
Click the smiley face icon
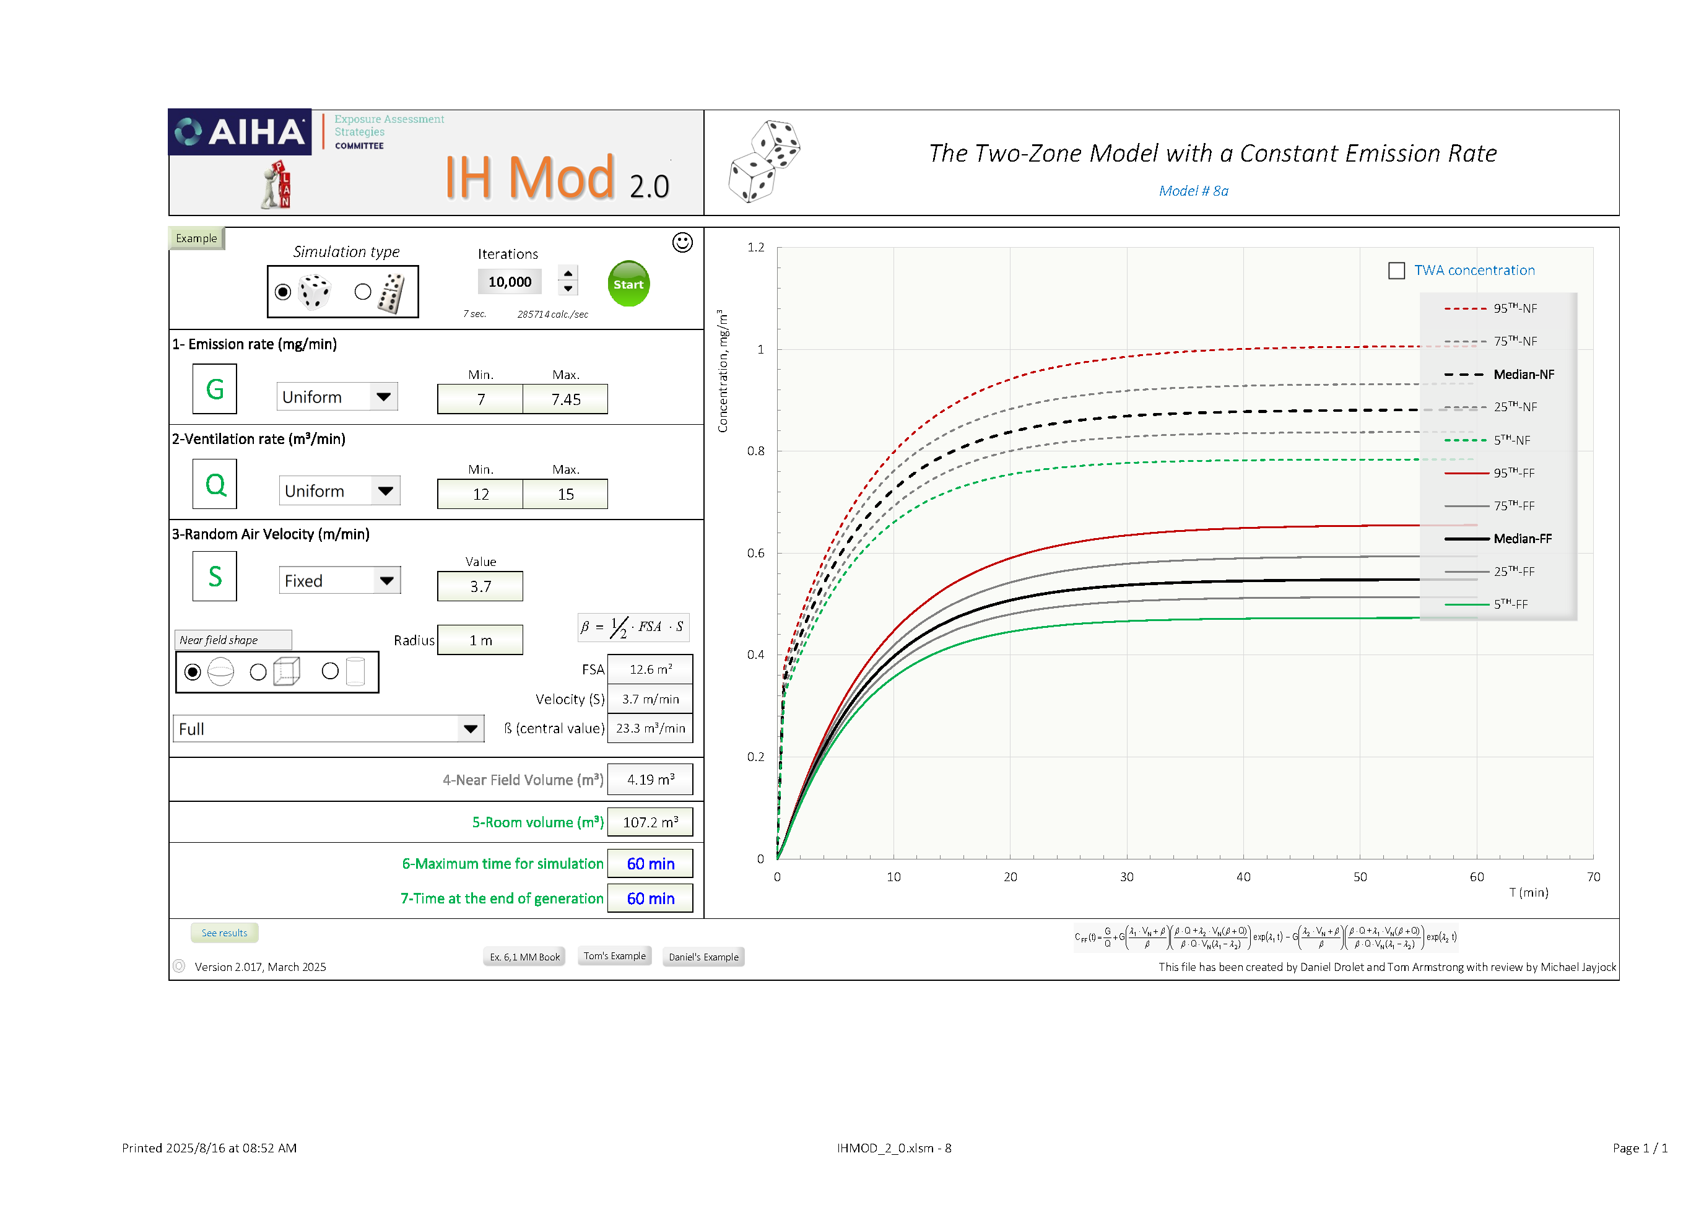point(682,243)
